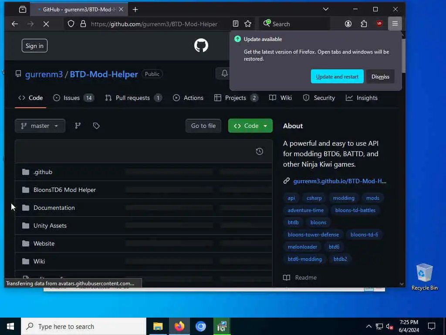Open the extensions puzzle icon

pyautogui.click(x=364, y=24)
